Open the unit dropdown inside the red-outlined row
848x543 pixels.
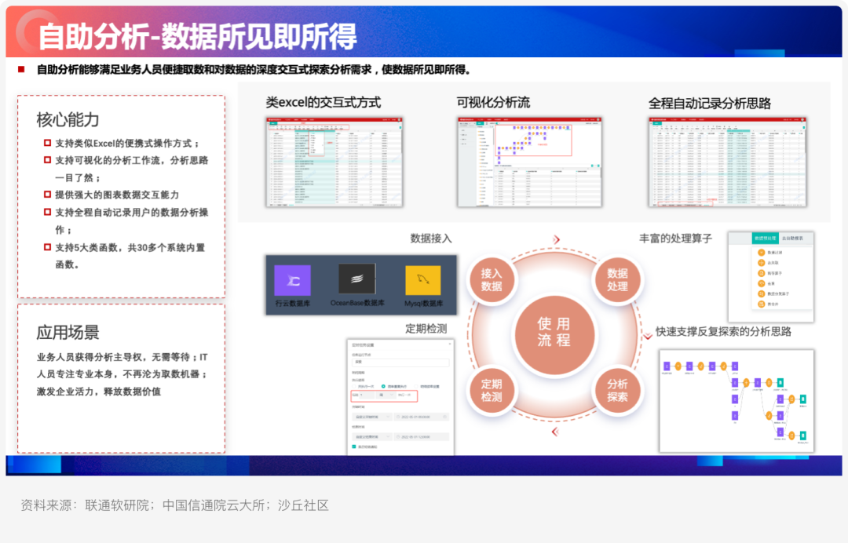[386, 395]
